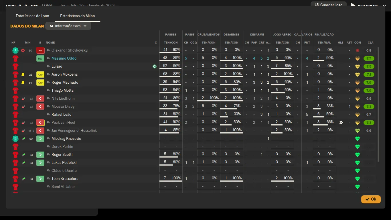Click Aaron Mokoena's yellow card icon
Image resolution: width=391 pixels, height=220 pixels.
coord(23,74)
